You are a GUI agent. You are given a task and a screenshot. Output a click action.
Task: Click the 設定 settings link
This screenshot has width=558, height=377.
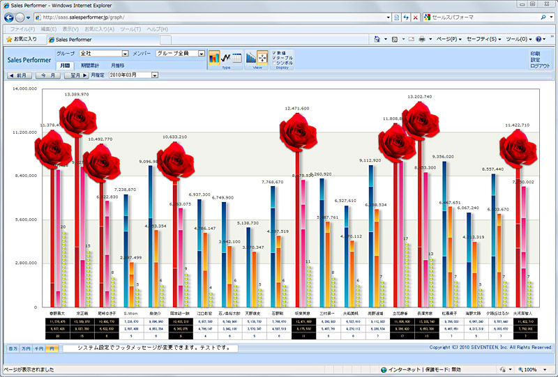tap(535, 60)
